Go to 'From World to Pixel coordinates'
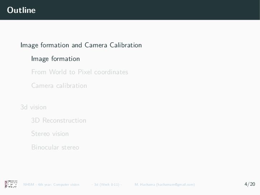 (80, 72)
